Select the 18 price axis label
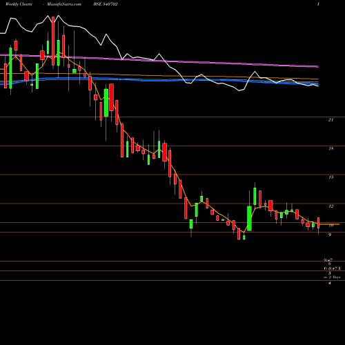This screenshot has height=345, width=345. (331, 148)
